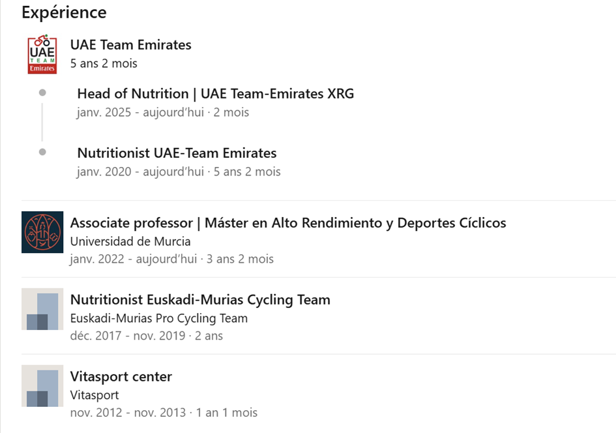This screenshot has height=433, width=616.
Task: Click the janv. 2025 - aujourd'hui date range
Action: pyautogui.click(x=141, y=112)
